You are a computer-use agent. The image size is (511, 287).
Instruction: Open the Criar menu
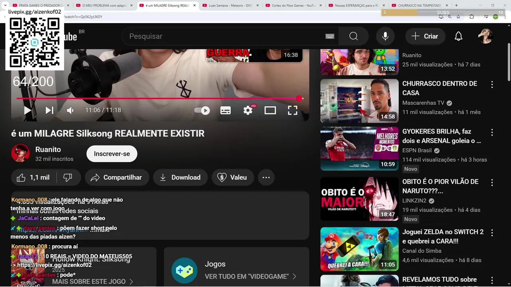click(x=425, y=36)
